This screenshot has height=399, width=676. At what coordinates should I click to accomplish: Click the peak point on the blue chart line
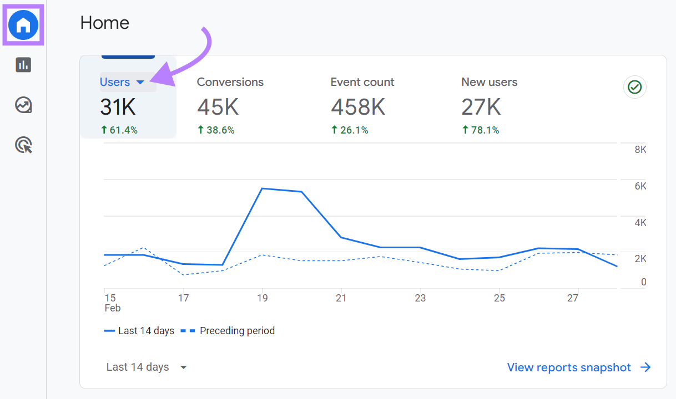263,188
